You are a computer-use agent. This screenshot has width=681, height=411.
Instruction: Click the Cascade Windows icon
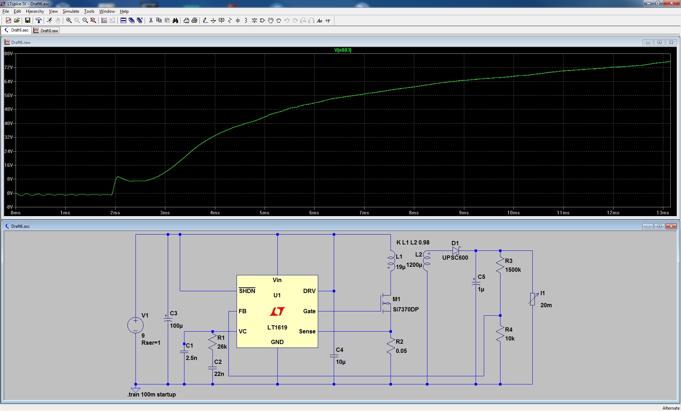(132, 21)
